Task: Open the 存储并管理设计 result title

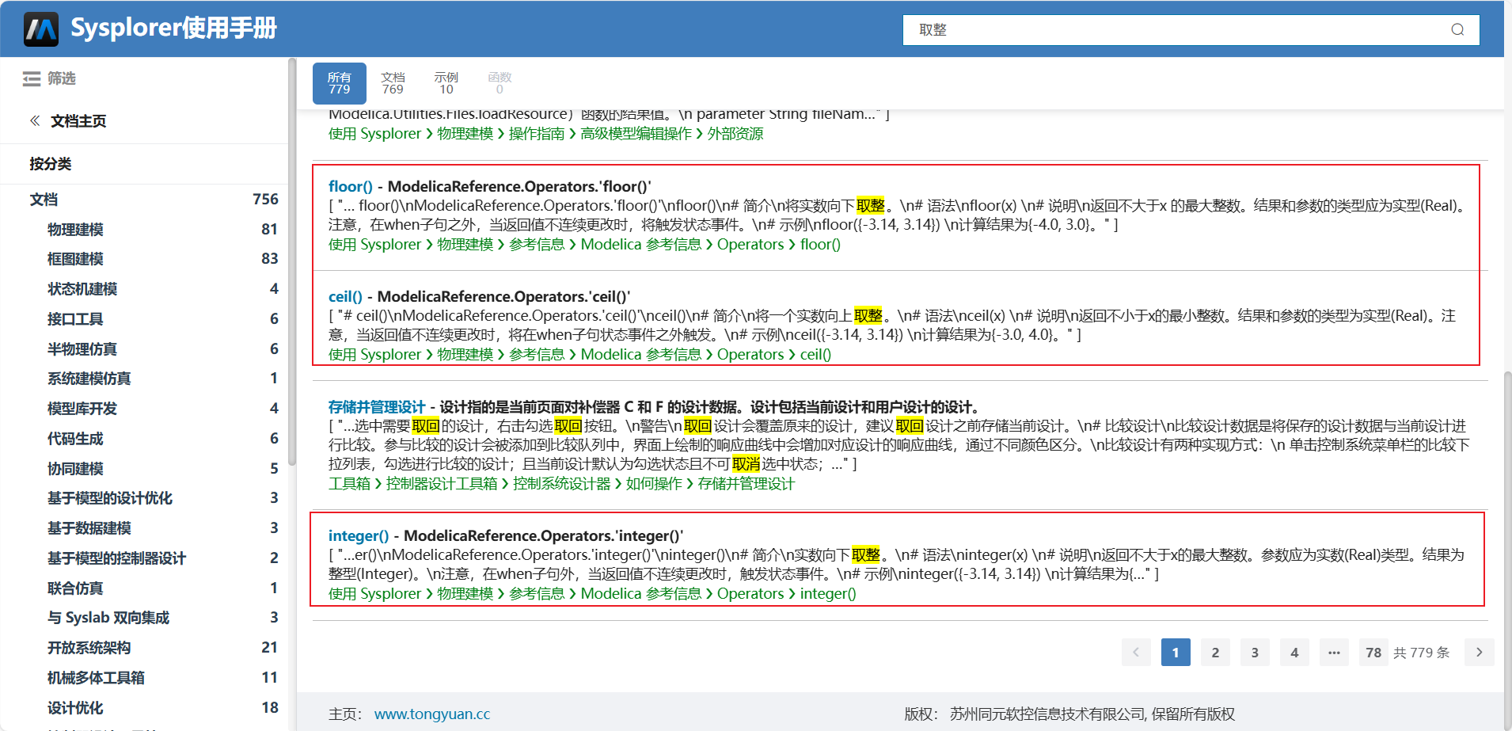Action: coord(377,407)
